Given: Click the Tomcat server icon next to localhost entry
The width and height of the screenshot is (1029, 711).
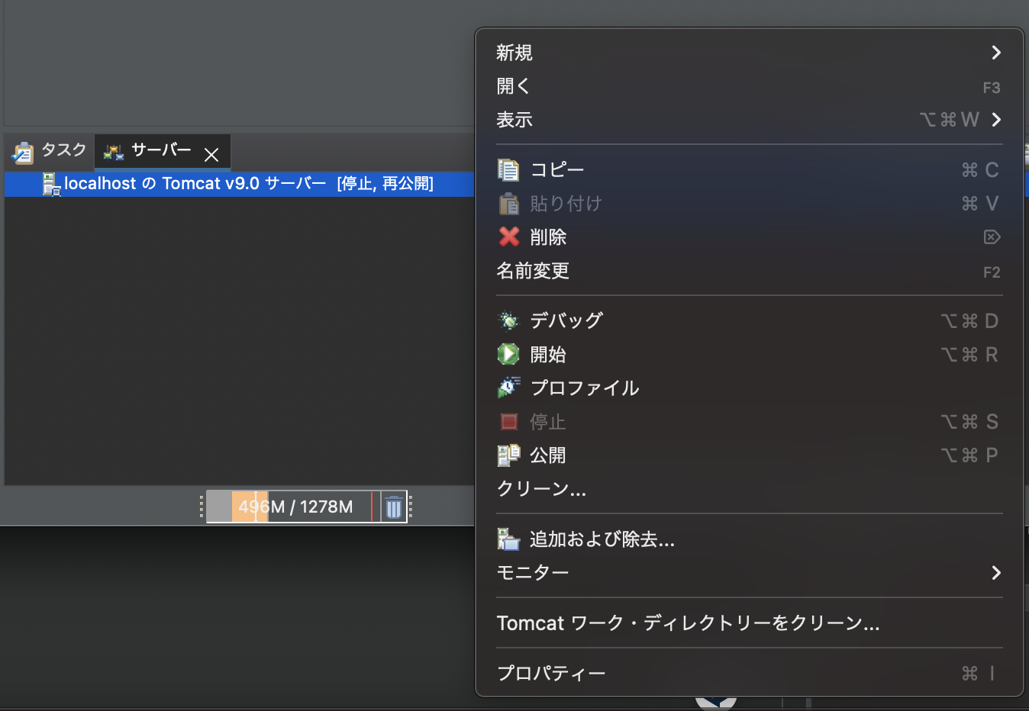Looking at the screenshot, I should click(52, 184).
